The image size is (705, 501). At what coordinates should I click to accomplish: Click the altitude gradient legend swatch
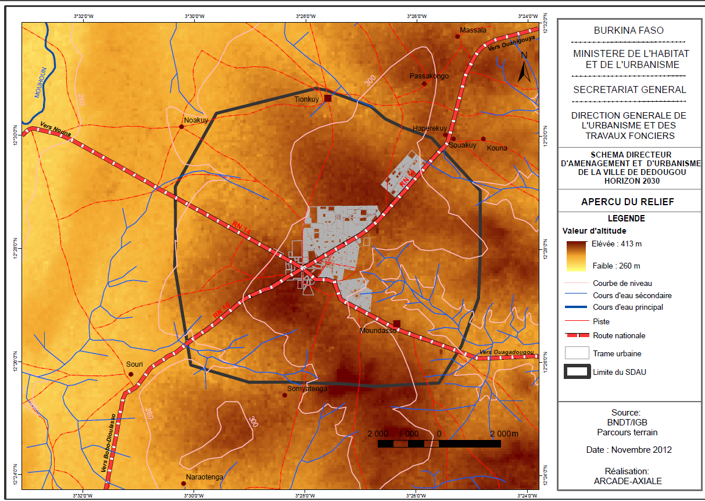coord(577,255)
